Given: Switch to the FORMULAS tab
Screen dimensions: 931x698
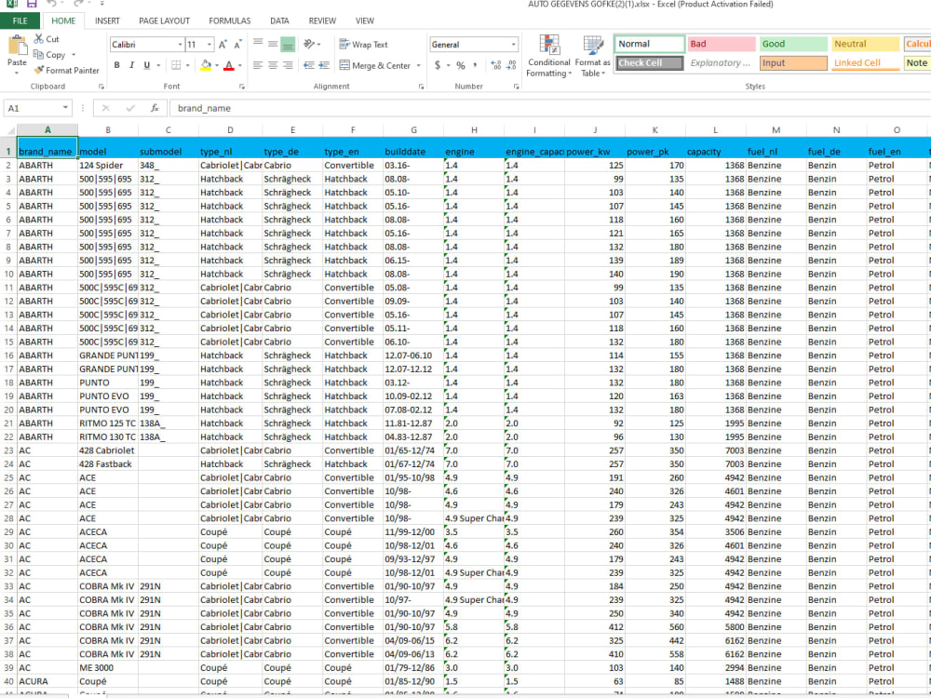Looking at the screenshot, I should coord(230,20).
